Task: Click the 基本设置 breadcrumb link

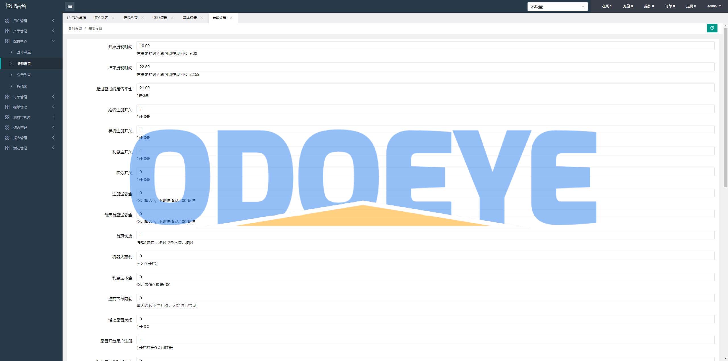Action: (x=95, y=28)
